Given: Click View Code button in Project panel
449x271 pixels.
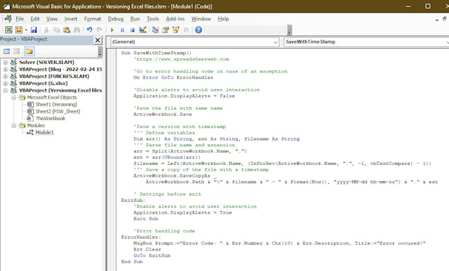Looking at the screenshot, I should coord(7,51).
